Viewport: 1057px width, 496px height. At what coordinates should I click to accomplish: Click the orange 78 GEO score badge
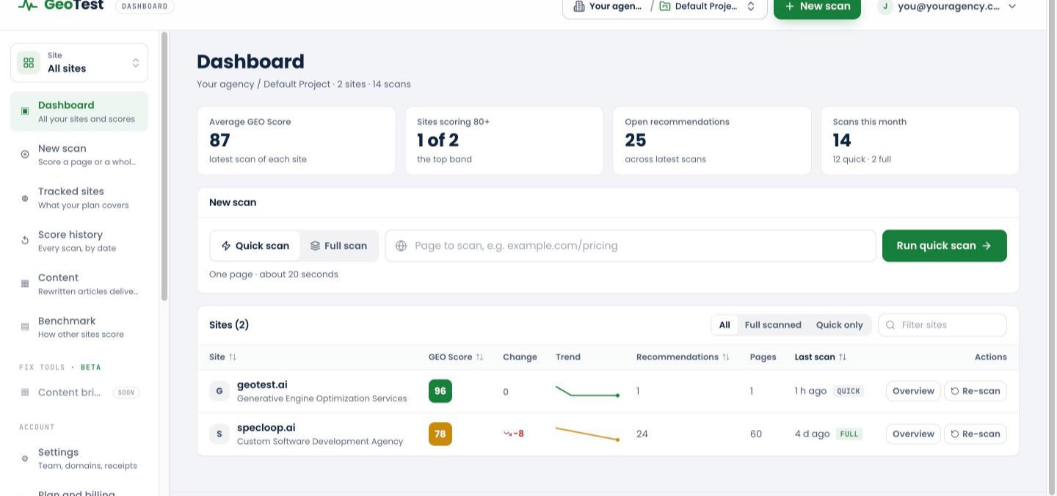440,434
